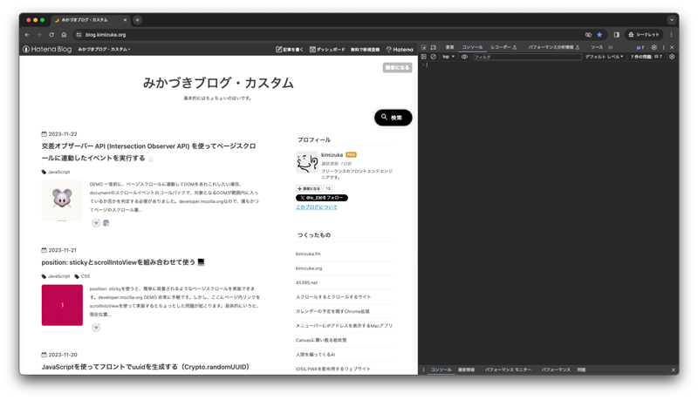Select the コンソール tab in DevTools top bar

coord(472,47)
